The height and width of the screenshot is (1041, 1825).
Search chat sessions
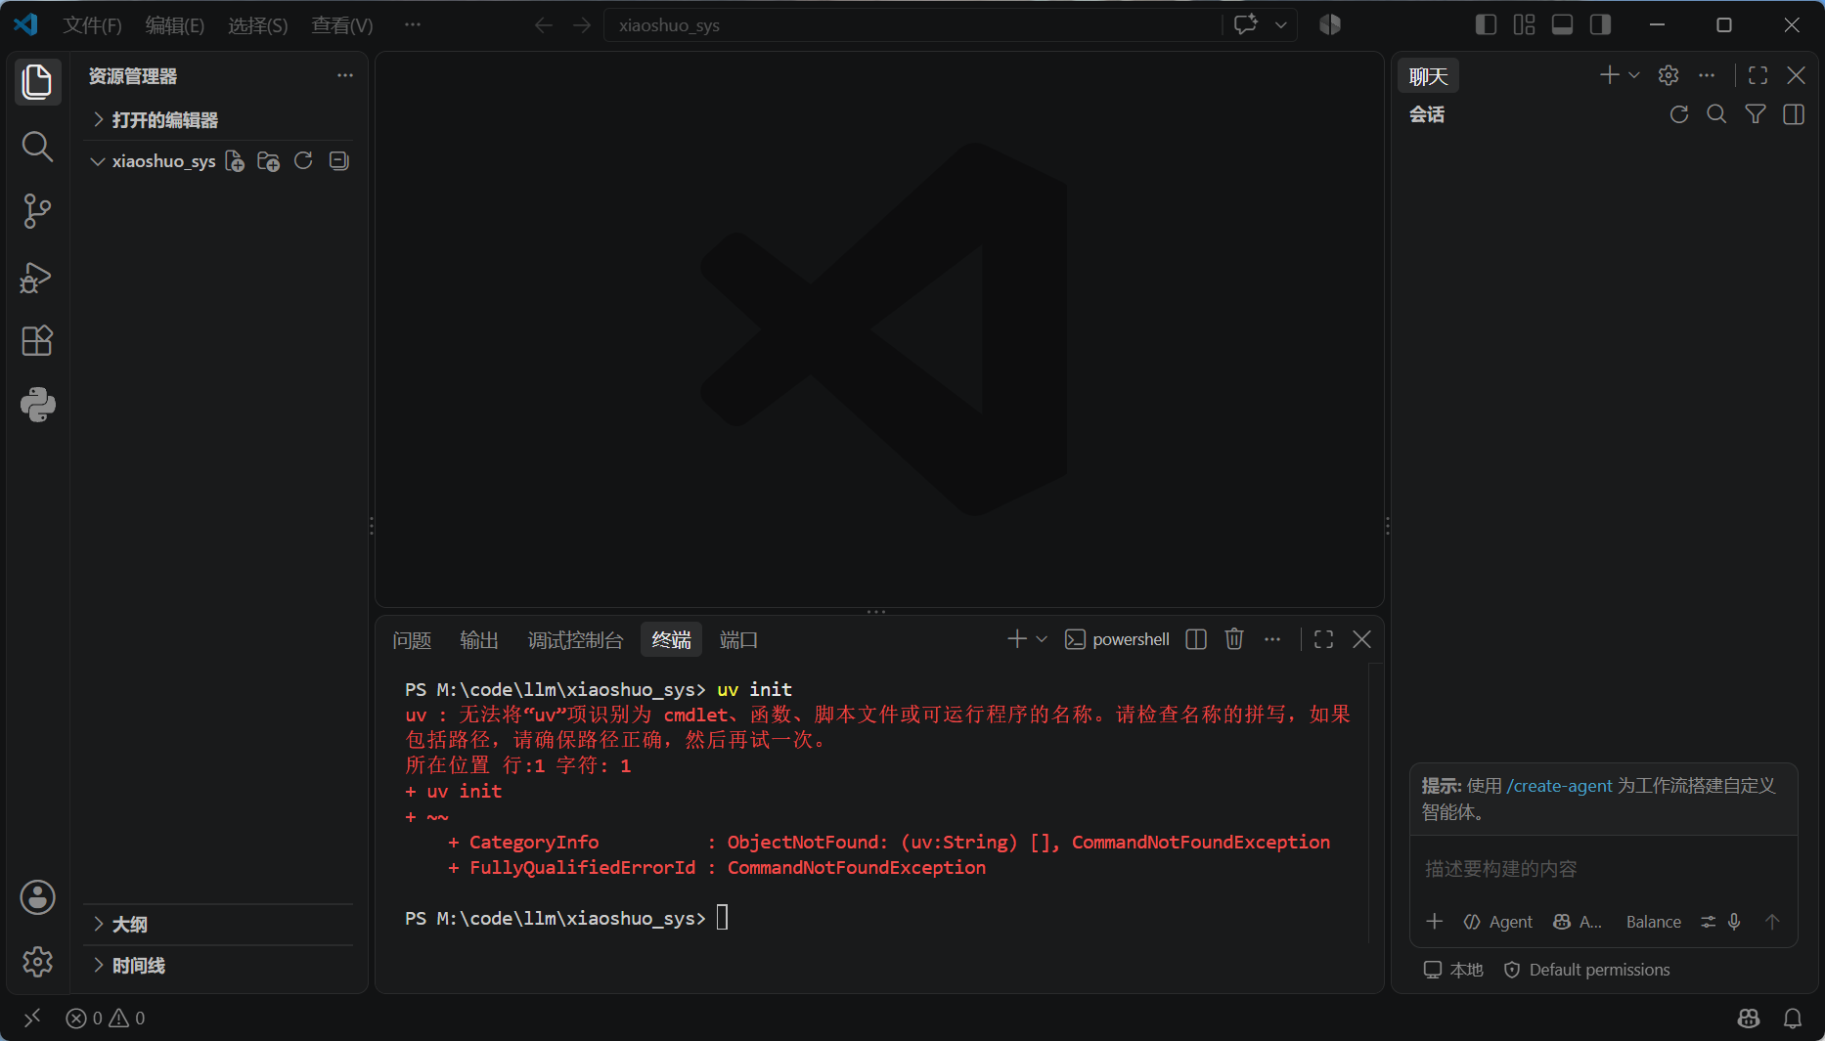coord(1716,114)
